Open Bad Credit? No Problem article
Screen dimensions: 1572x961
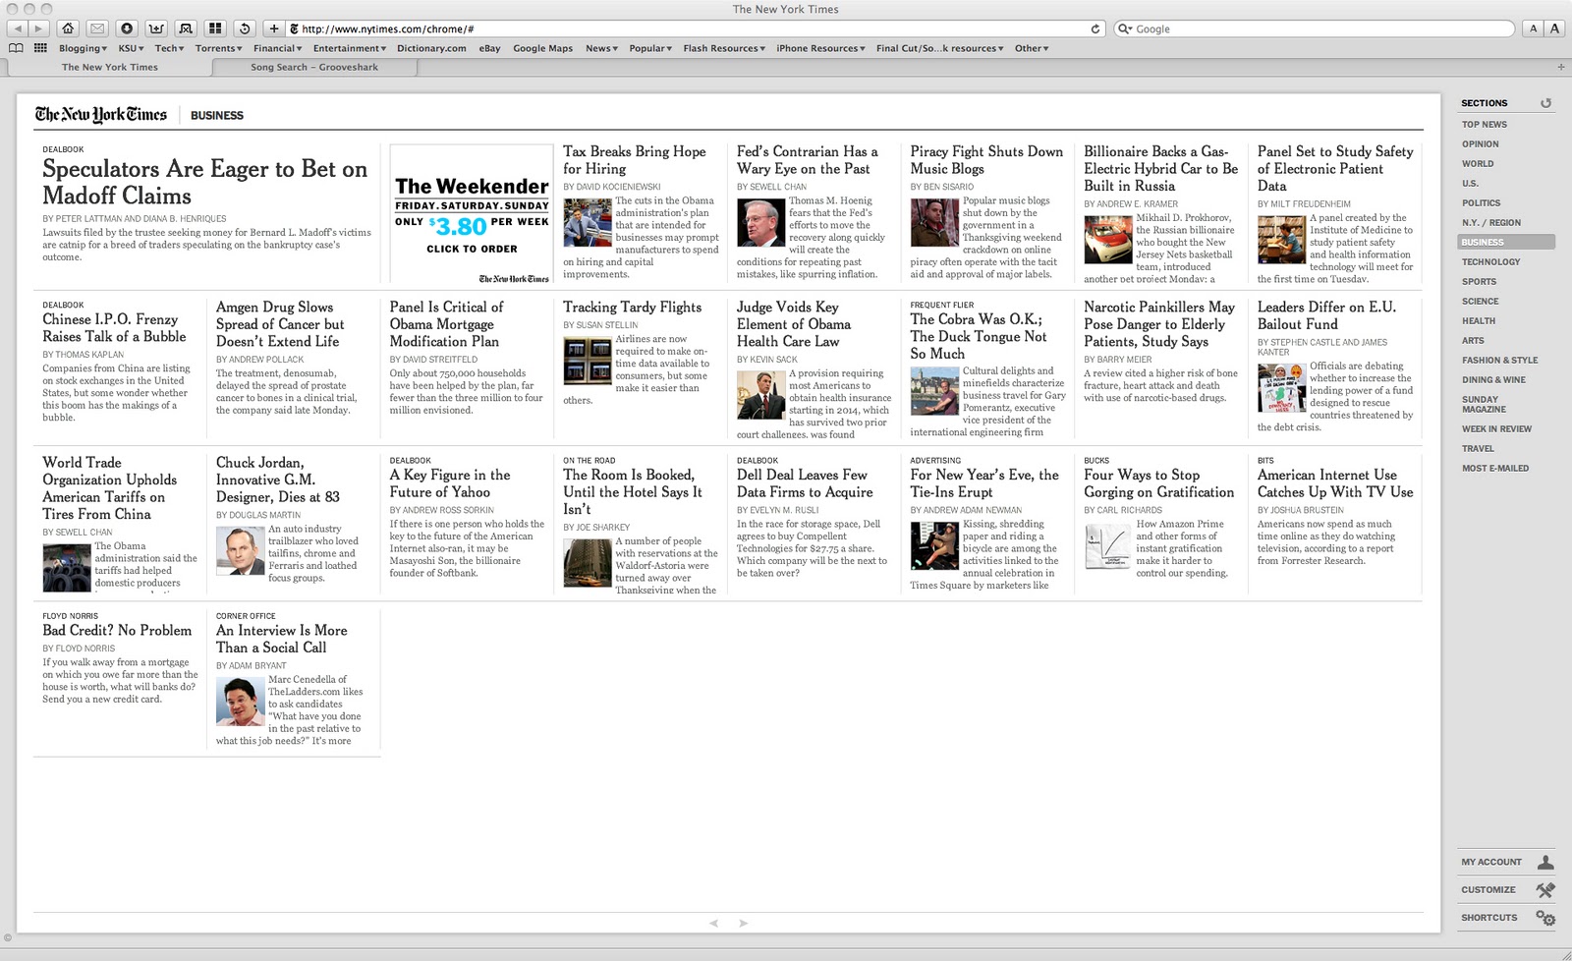[x=117, y=631]
